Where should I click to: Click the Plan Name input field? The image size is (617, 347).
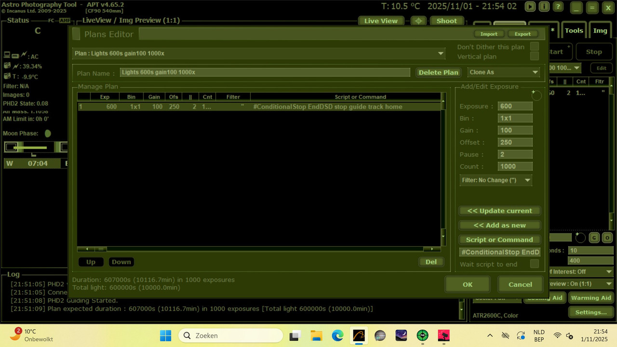[265, 72]
